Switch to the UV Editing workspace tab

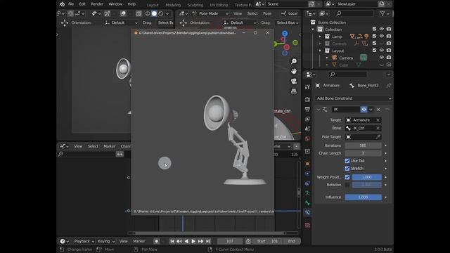tap(219, 5)
